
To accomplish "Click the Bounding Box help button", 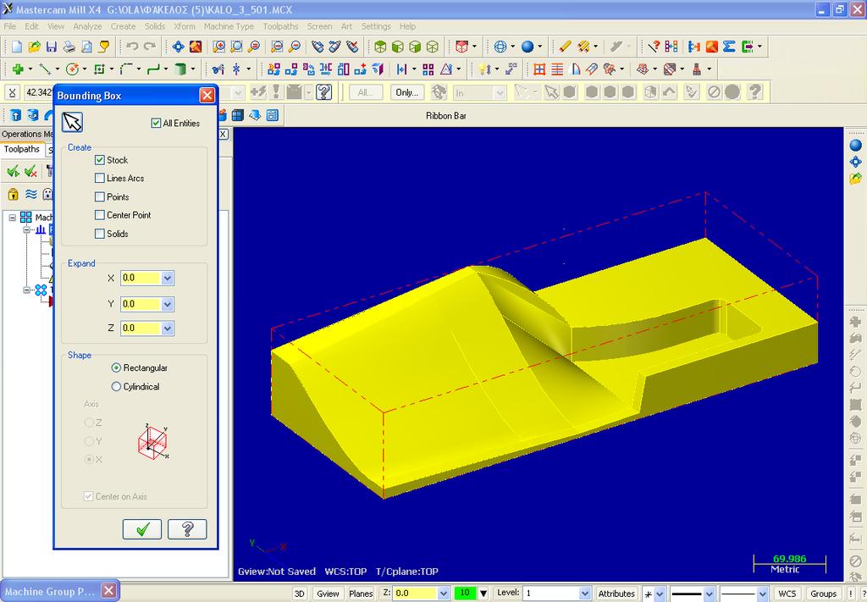I will 187,529.
